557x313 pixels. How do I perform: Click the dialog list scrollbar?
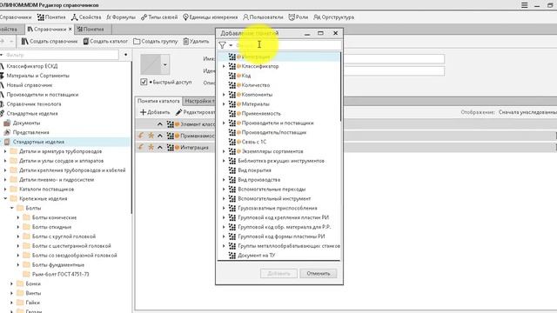[x=340, y=87]
